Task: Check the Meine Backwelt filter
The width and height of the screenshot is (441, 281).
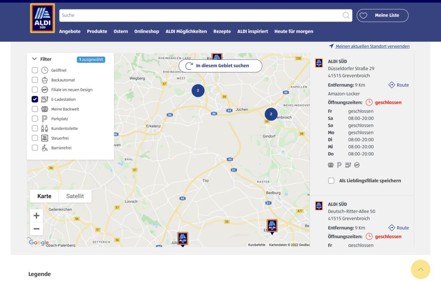Action: coord(35,109)
